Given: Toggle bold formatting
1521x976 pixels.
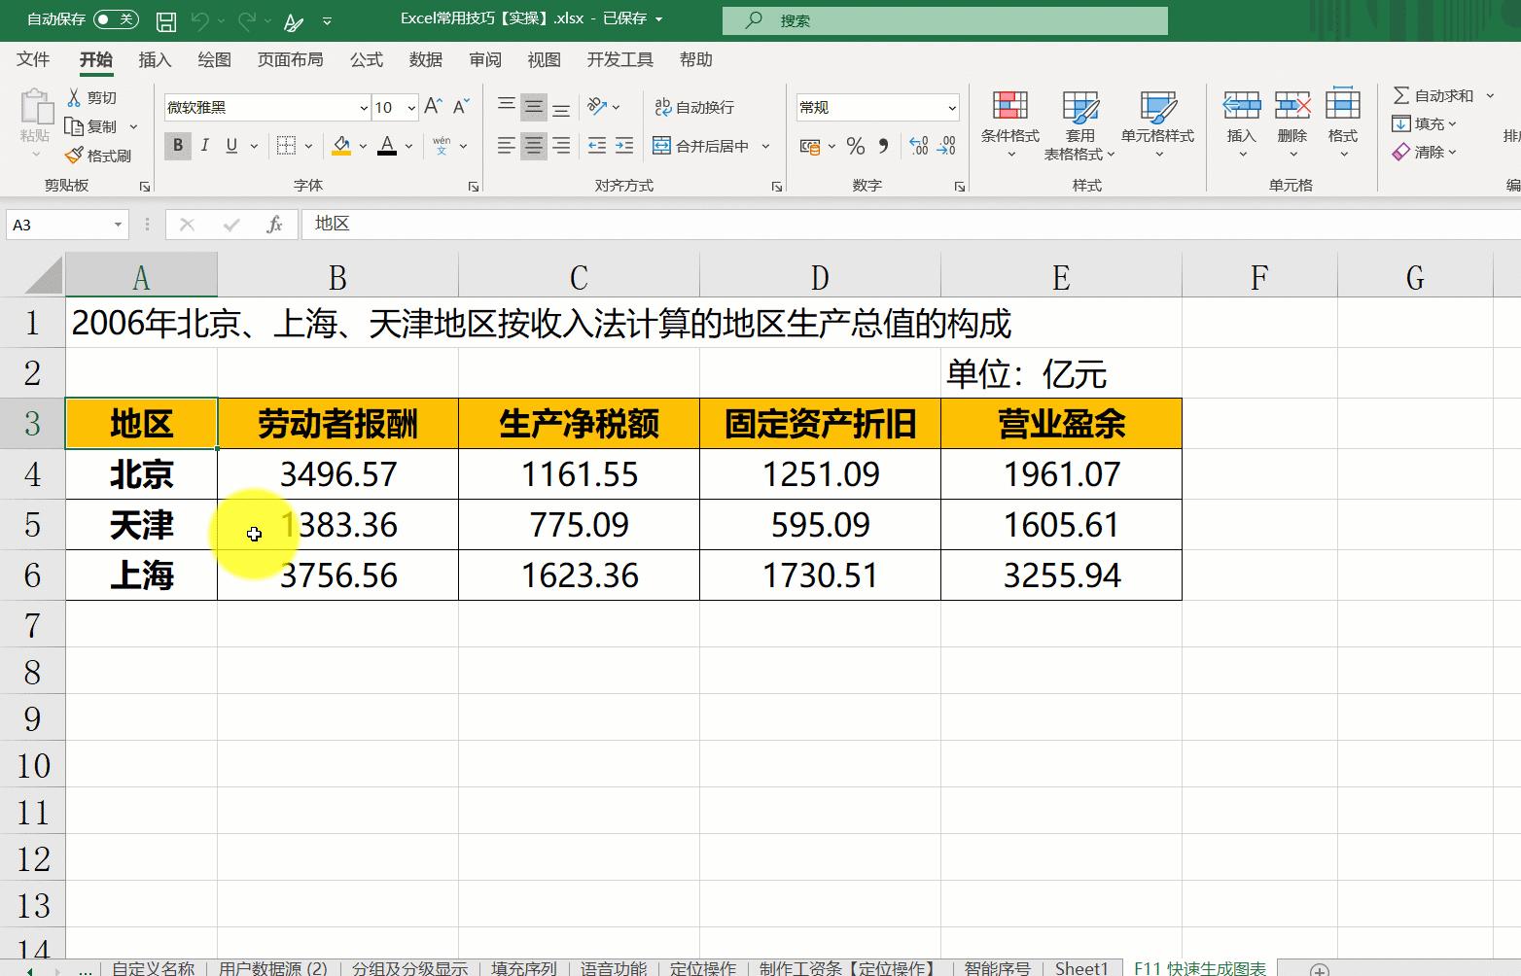Looking at the screenshot, I should pyautogui.click(x=177, y=145).
